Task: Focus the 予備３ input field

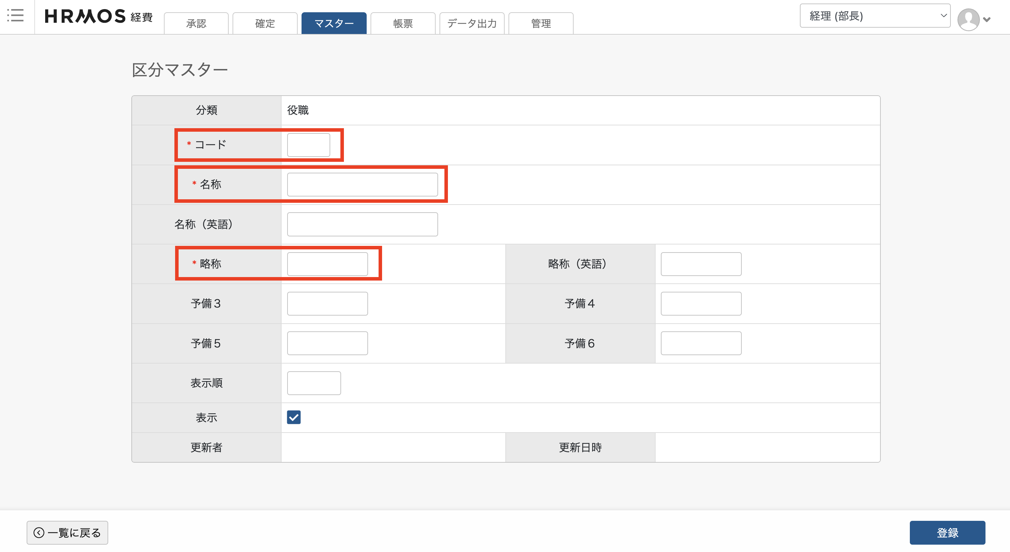Action: coord(327,303)
